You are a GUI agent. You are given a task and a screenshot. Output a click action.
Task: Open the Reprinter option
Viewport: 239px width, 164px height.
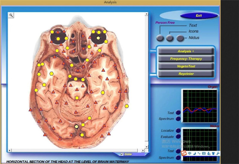point(186,74)
